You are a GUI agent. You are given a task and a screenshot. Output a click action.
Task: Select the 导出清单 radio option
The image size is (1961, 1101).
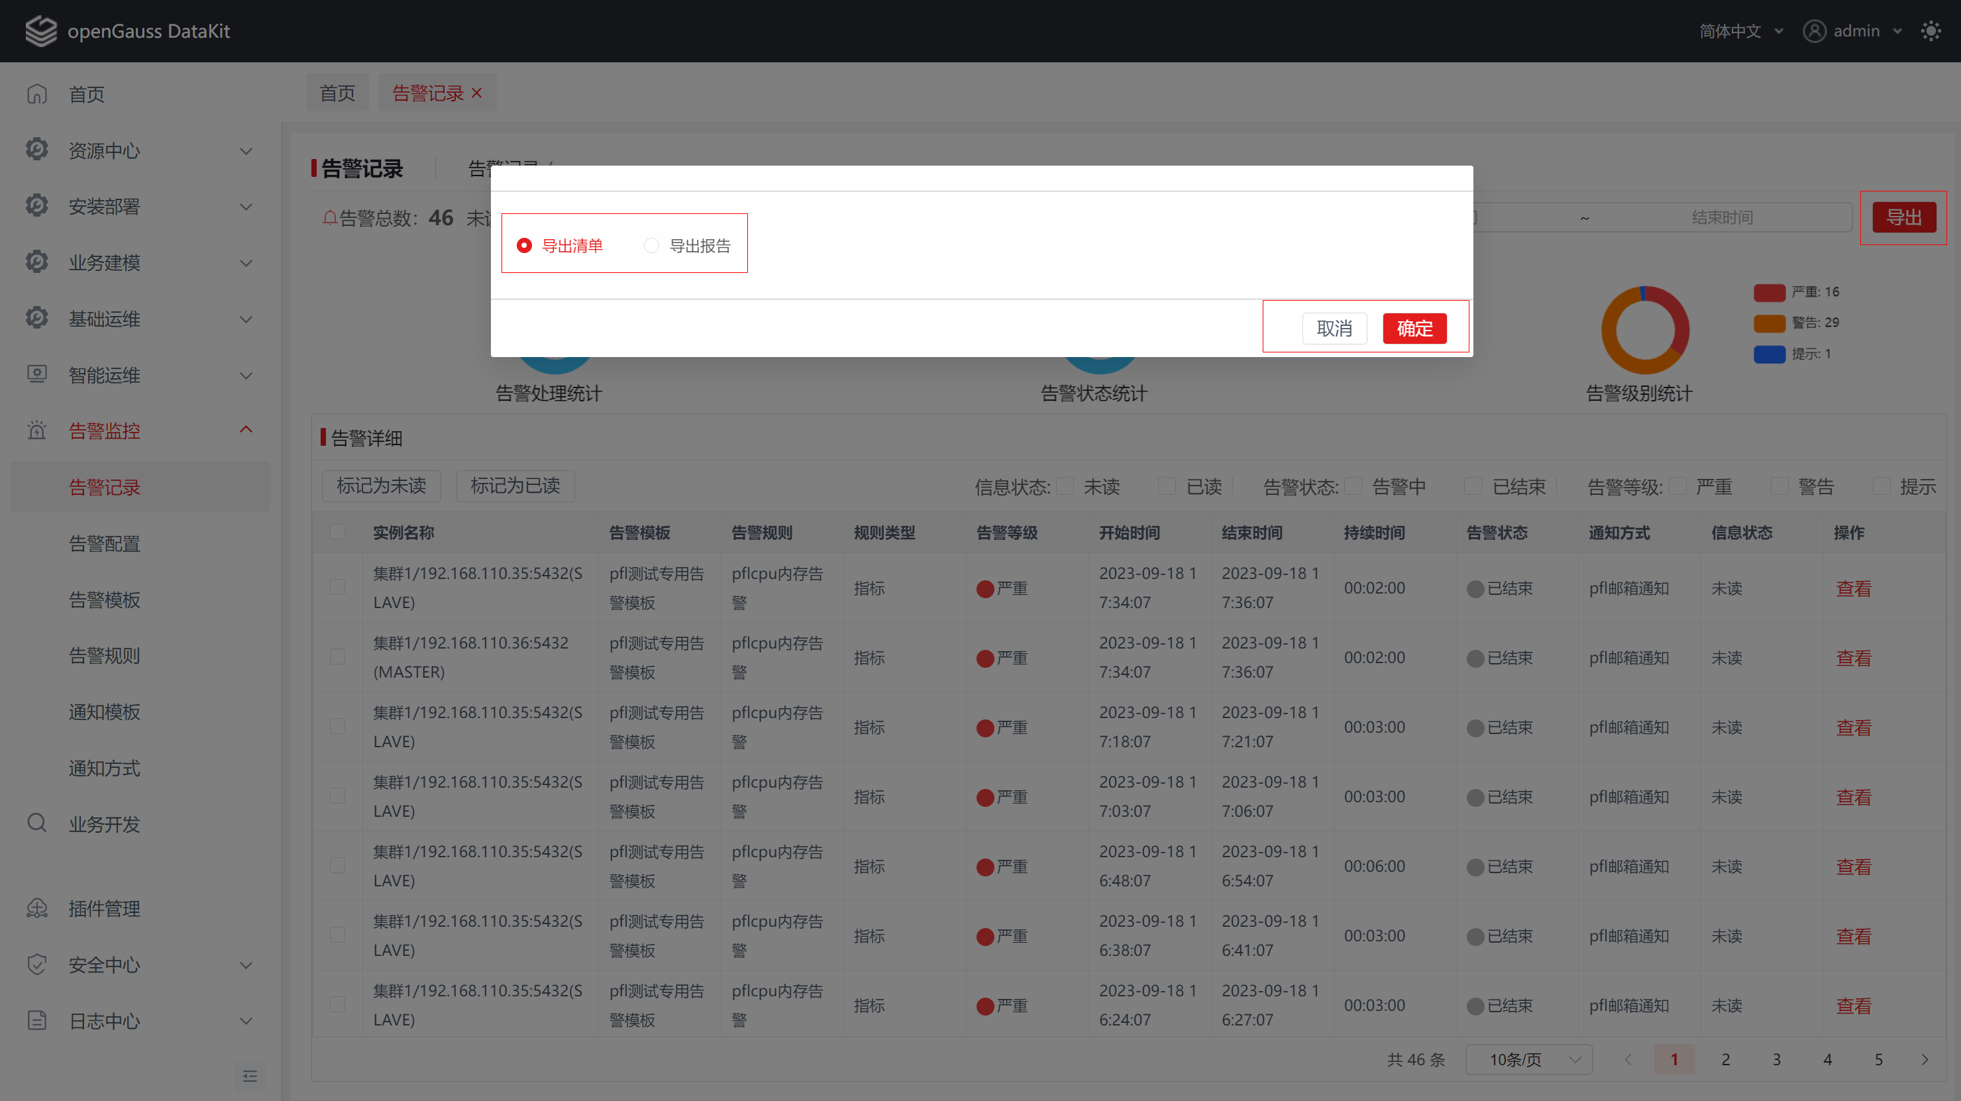pyautogui.click(x=524, y=245)
